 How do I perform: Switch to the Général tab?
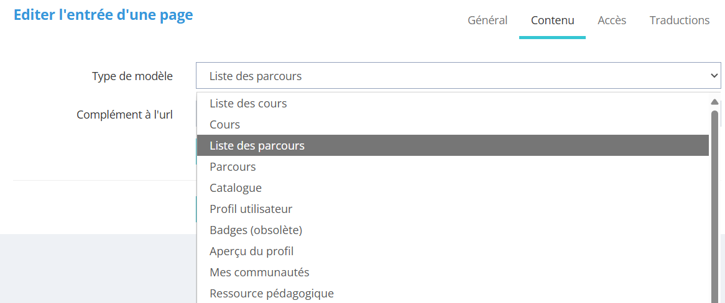(487, 20)
